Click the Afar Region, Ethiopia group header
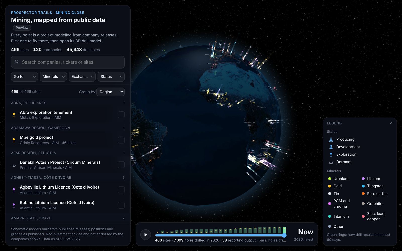 (x=68, y=153)
